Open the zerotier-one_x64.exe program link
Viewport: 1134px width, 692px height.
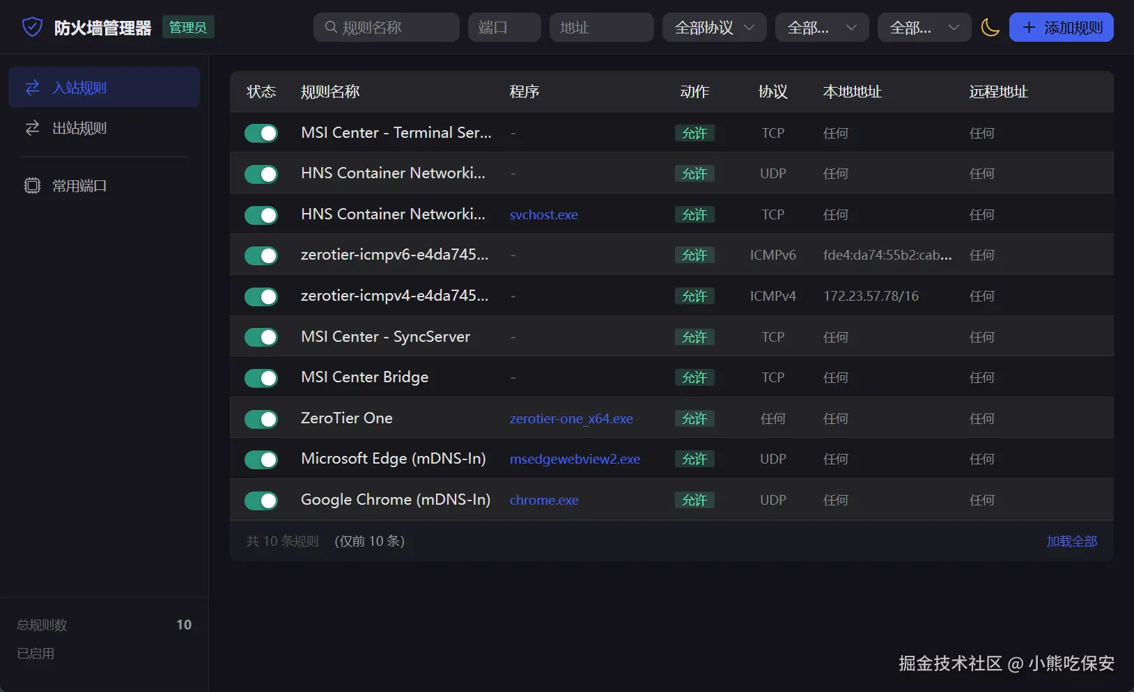point(571,418)
